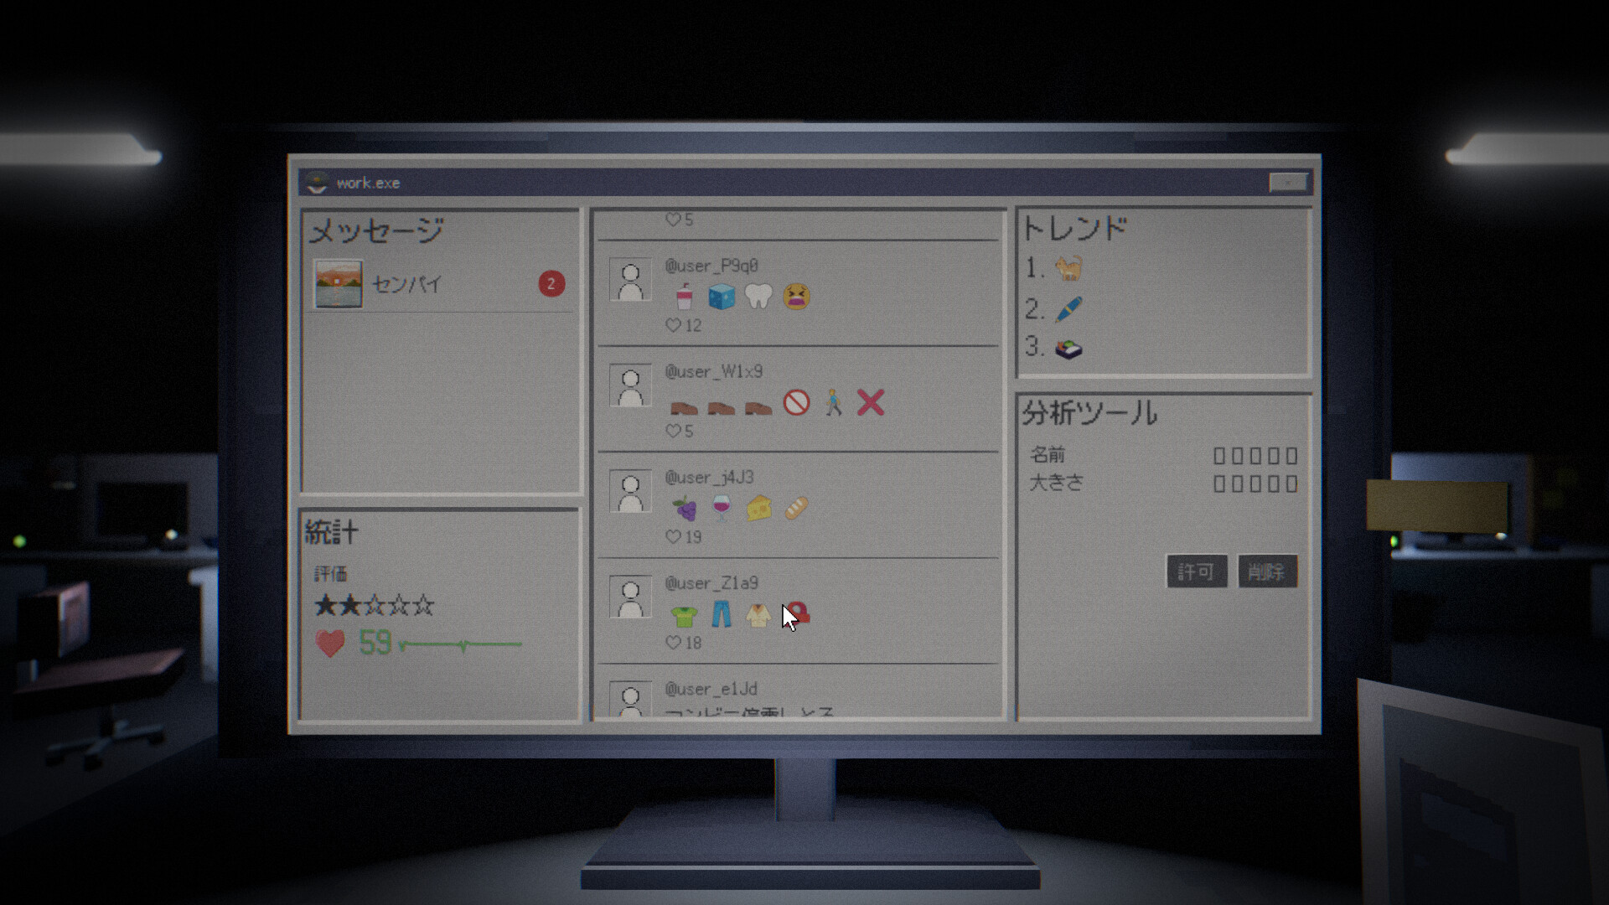Click the センパイ landscape avatar thumbnail

tap(338, 284)
